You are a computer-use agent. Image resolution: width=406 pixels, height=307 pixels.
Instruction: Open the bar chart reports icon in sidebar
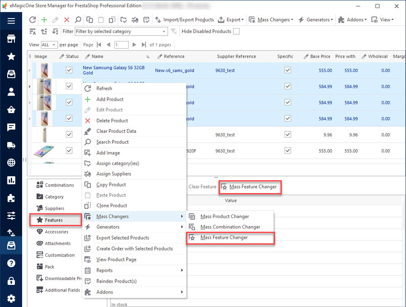pyautogui.click(x=11, y=180)
